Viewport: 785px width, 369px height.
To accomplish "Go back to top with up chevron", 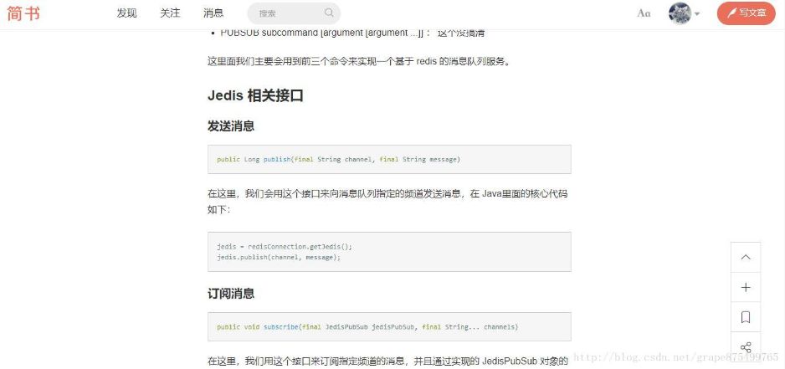I will tap(746, 258).
